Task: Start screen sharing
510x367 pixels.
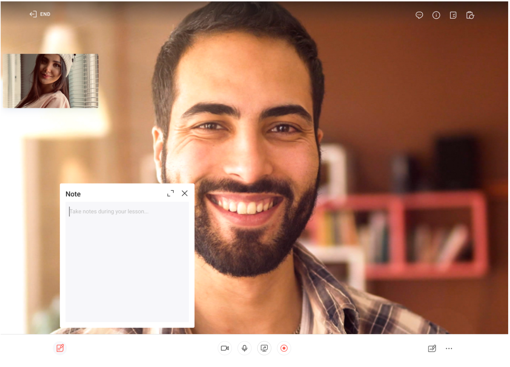Action: (264, 348)
